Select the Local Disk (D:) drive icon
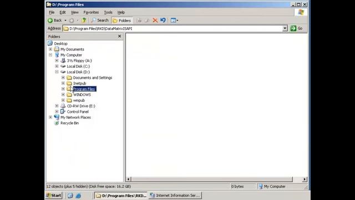 (63, 72)
